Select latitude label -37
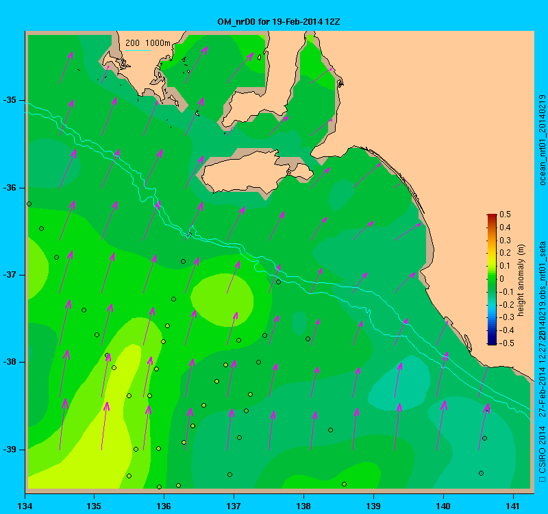Image resolution: width=548 pixels, height=514 pixels. (x=10, y=275)
